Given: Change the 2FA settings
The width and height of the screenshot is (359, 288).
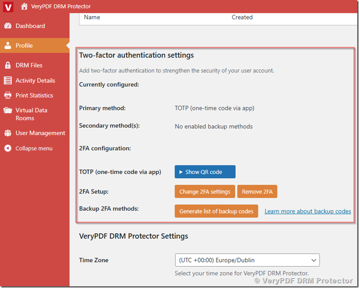Looking at the screenshot, I should 205,191.
